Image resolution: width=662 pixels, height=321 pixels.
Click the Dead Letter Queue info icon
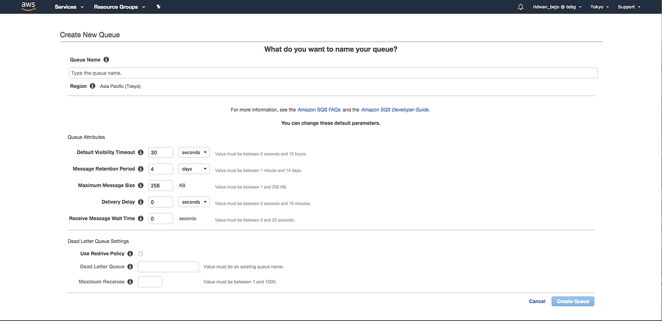130,266
